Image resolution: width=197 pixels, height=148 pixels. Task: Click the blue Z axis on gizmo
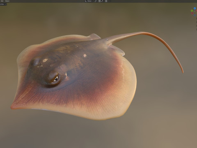pyautogui.click(x=195, y=8)
